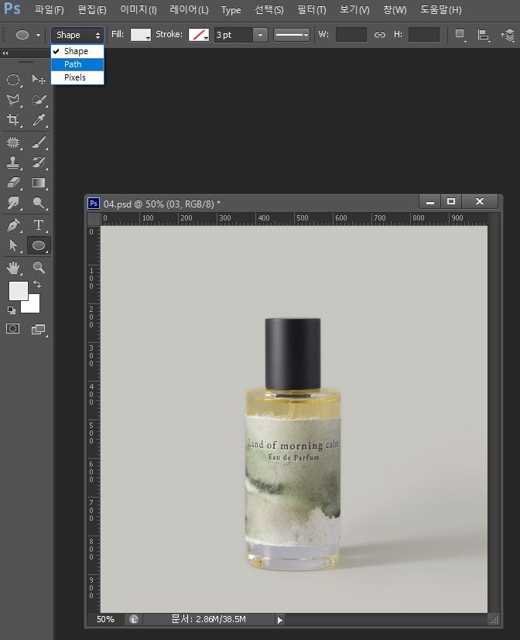Toggle link between width and height
This screenshot has width=520, height=640.
380,35
